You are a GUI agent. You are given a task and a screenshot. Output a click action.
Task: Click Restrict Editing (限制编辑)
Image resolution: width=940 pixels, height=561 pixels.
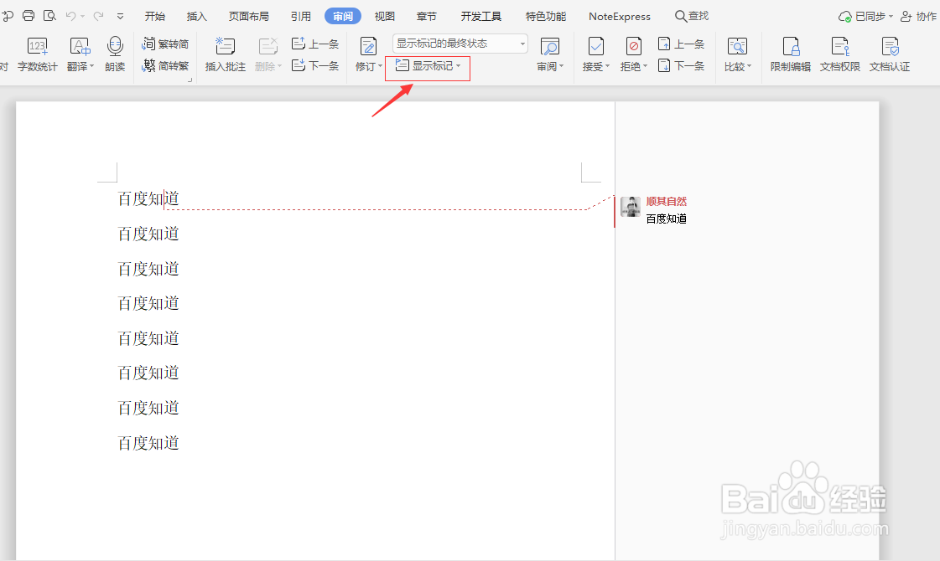[x=790, y=54]
